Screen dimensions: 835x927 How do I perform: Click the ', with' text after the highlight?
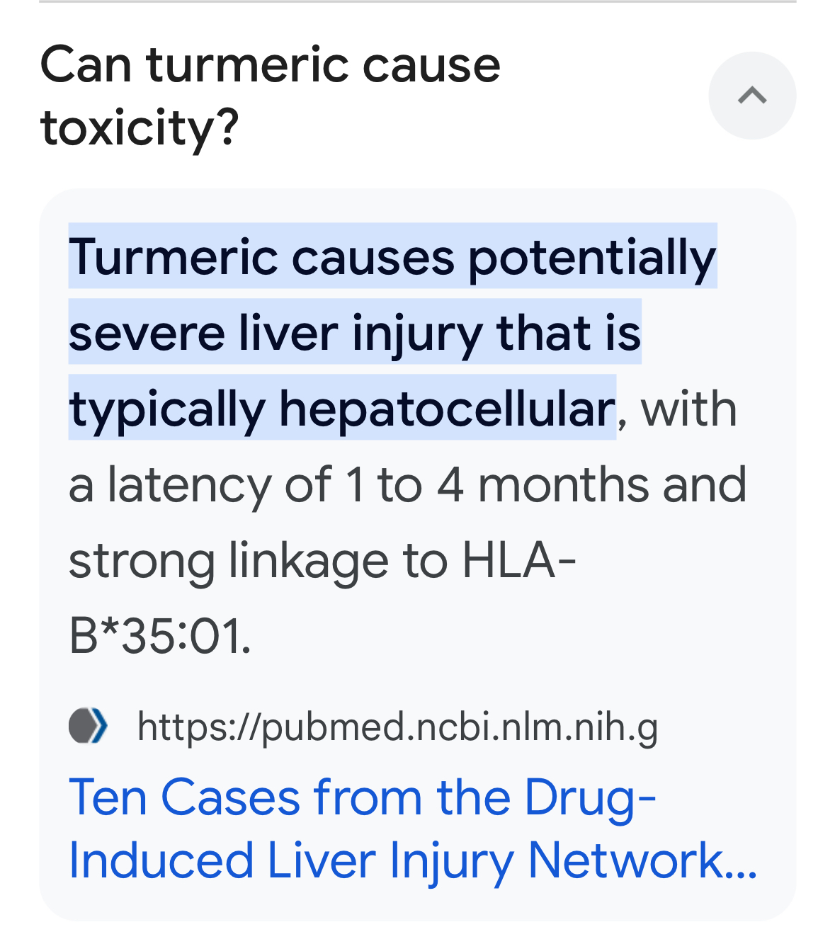point(678,409)
